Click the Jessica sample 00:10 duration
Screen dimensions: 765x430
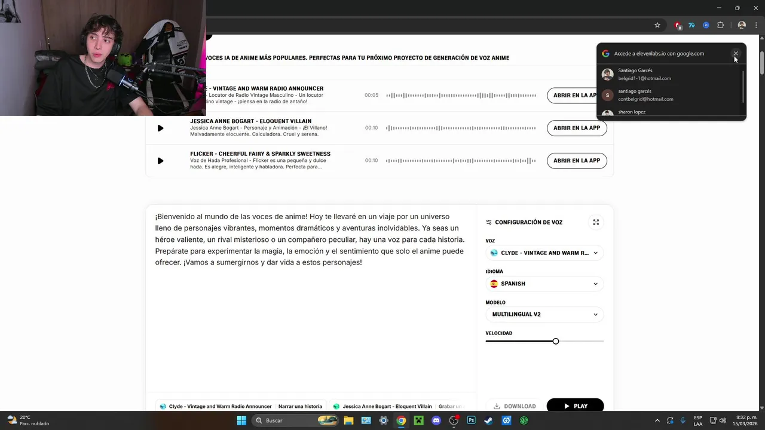[x=371, y=128]
